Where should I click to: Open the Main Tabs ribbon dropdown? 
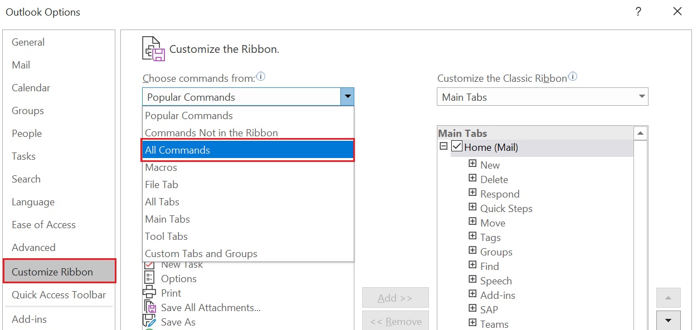(x=543, y=97)
